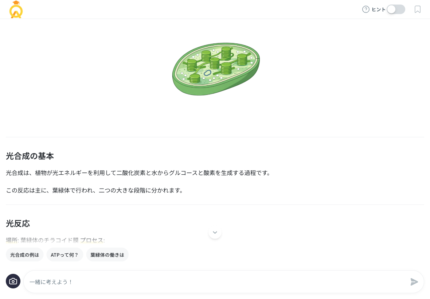Click the blue DNA loop inside the chloroplast diagram
Screen dimensions: 430x299
tap(208, 73)
